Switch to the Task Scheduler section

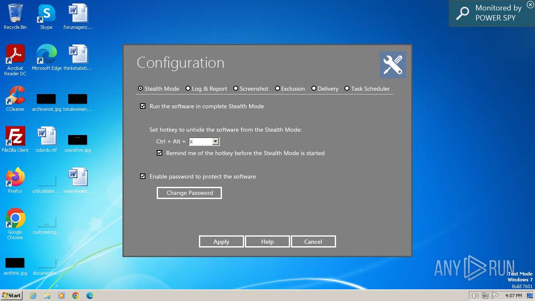[x=367, y=89]
